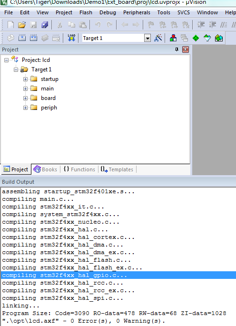Open the Pack Installer icon
Image resolution: width=236 pixels, height=326 pixels.
point(219,38)
